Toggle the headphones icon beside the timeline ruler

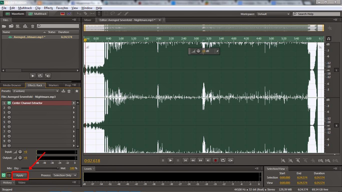tap(329, 39)
